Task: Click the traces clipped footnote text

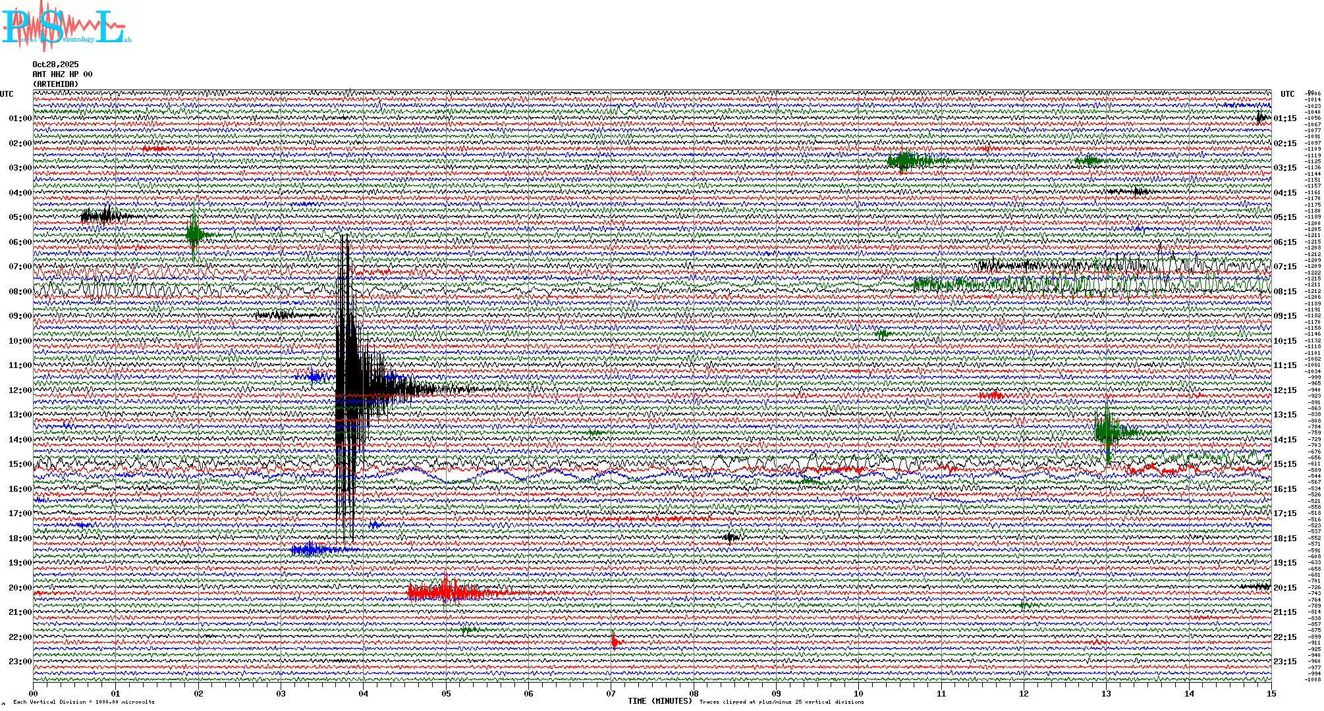Action: (781, 702)
